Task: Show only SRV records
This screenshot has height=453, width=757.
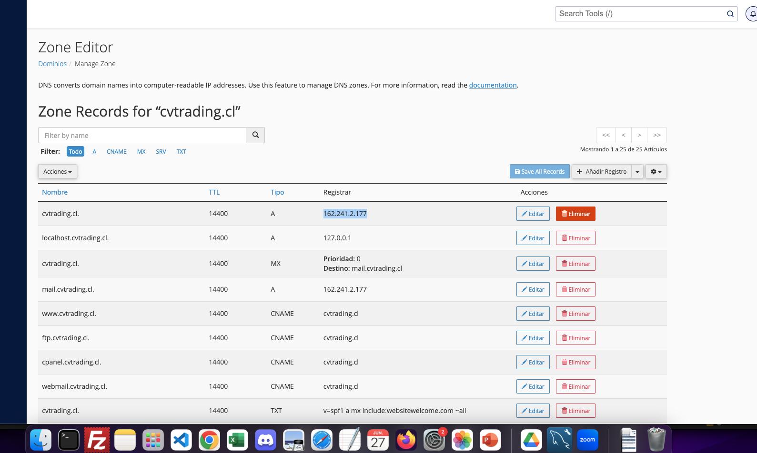Action: pyautogui.click(x=161, y=151)
